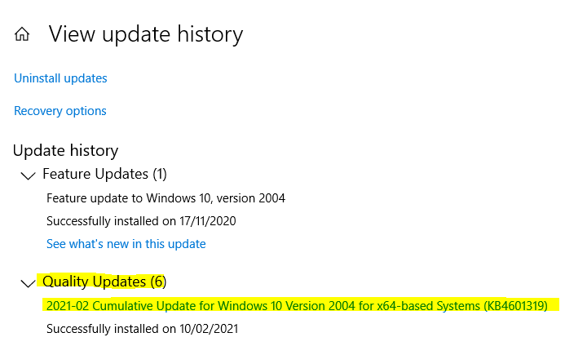Select the Quality Updates (6) heading label
Viewport: 587px width, 346px height.
tap(104, 282)
